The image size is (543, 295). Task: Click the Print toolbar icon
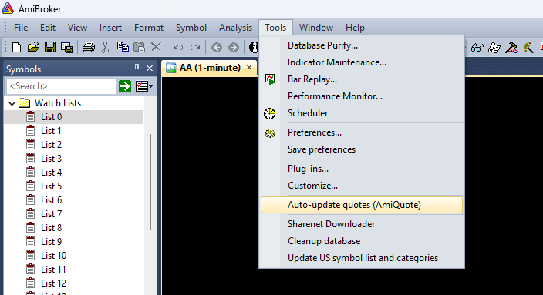click(88, 47)
